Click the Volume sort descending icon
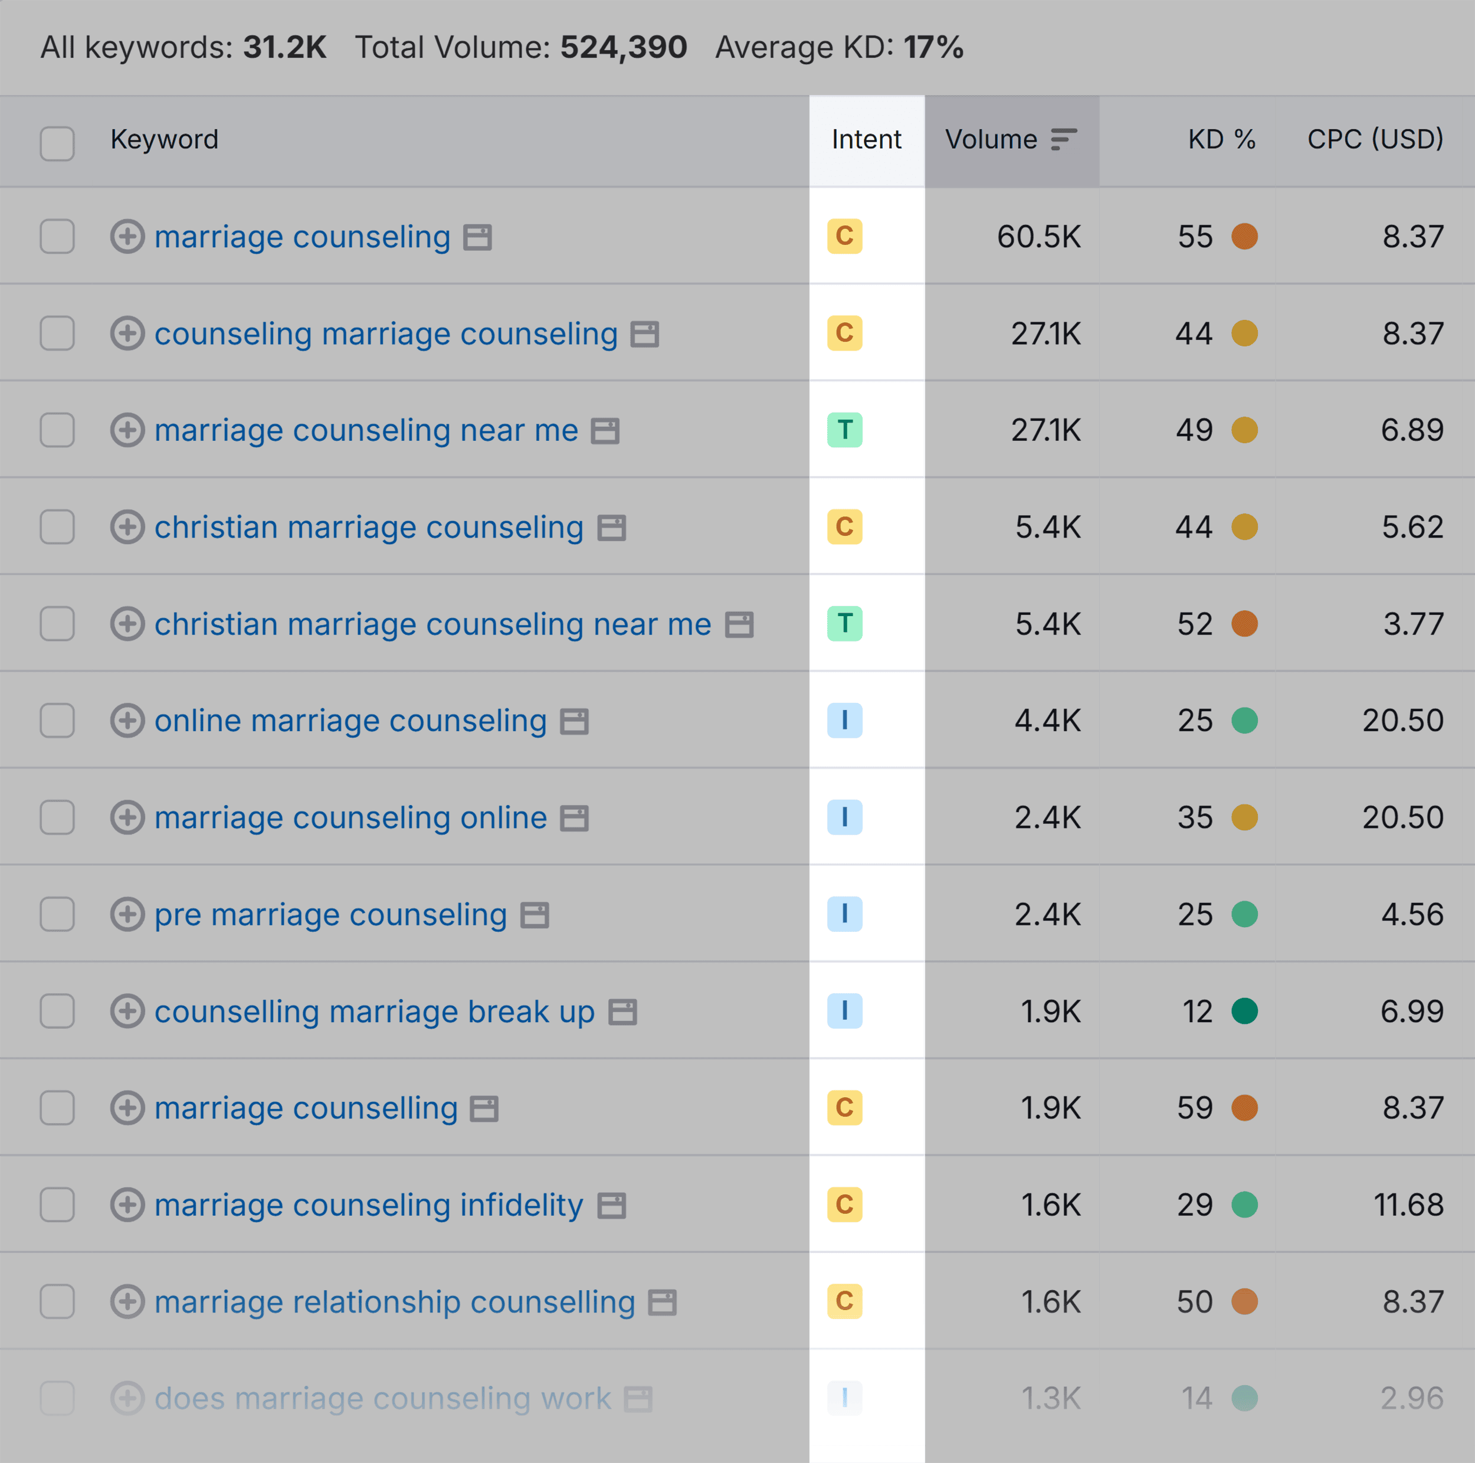Viewport: 1475px width, 1463px height. click(1064, 140)
